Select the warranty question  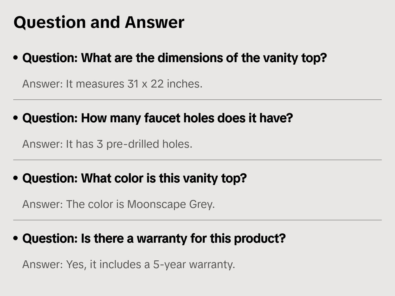coord(154,239)
